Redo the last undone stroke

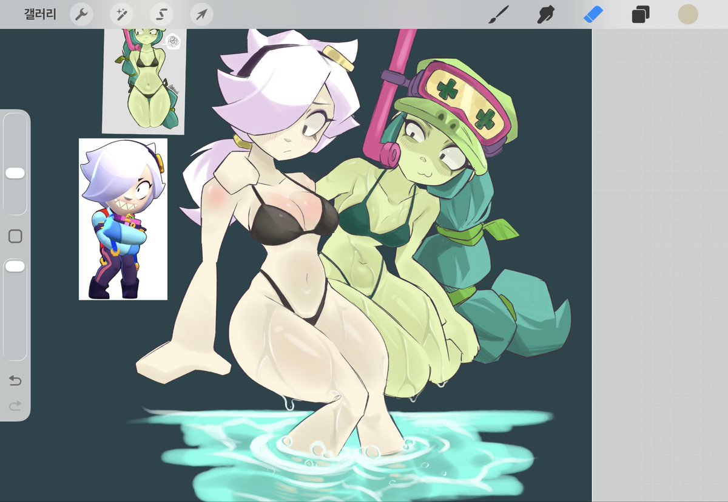(x=15, y=405)
